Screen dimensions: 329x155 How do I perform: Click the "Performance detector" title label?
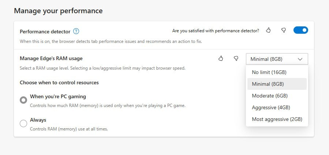pos(44,32)
